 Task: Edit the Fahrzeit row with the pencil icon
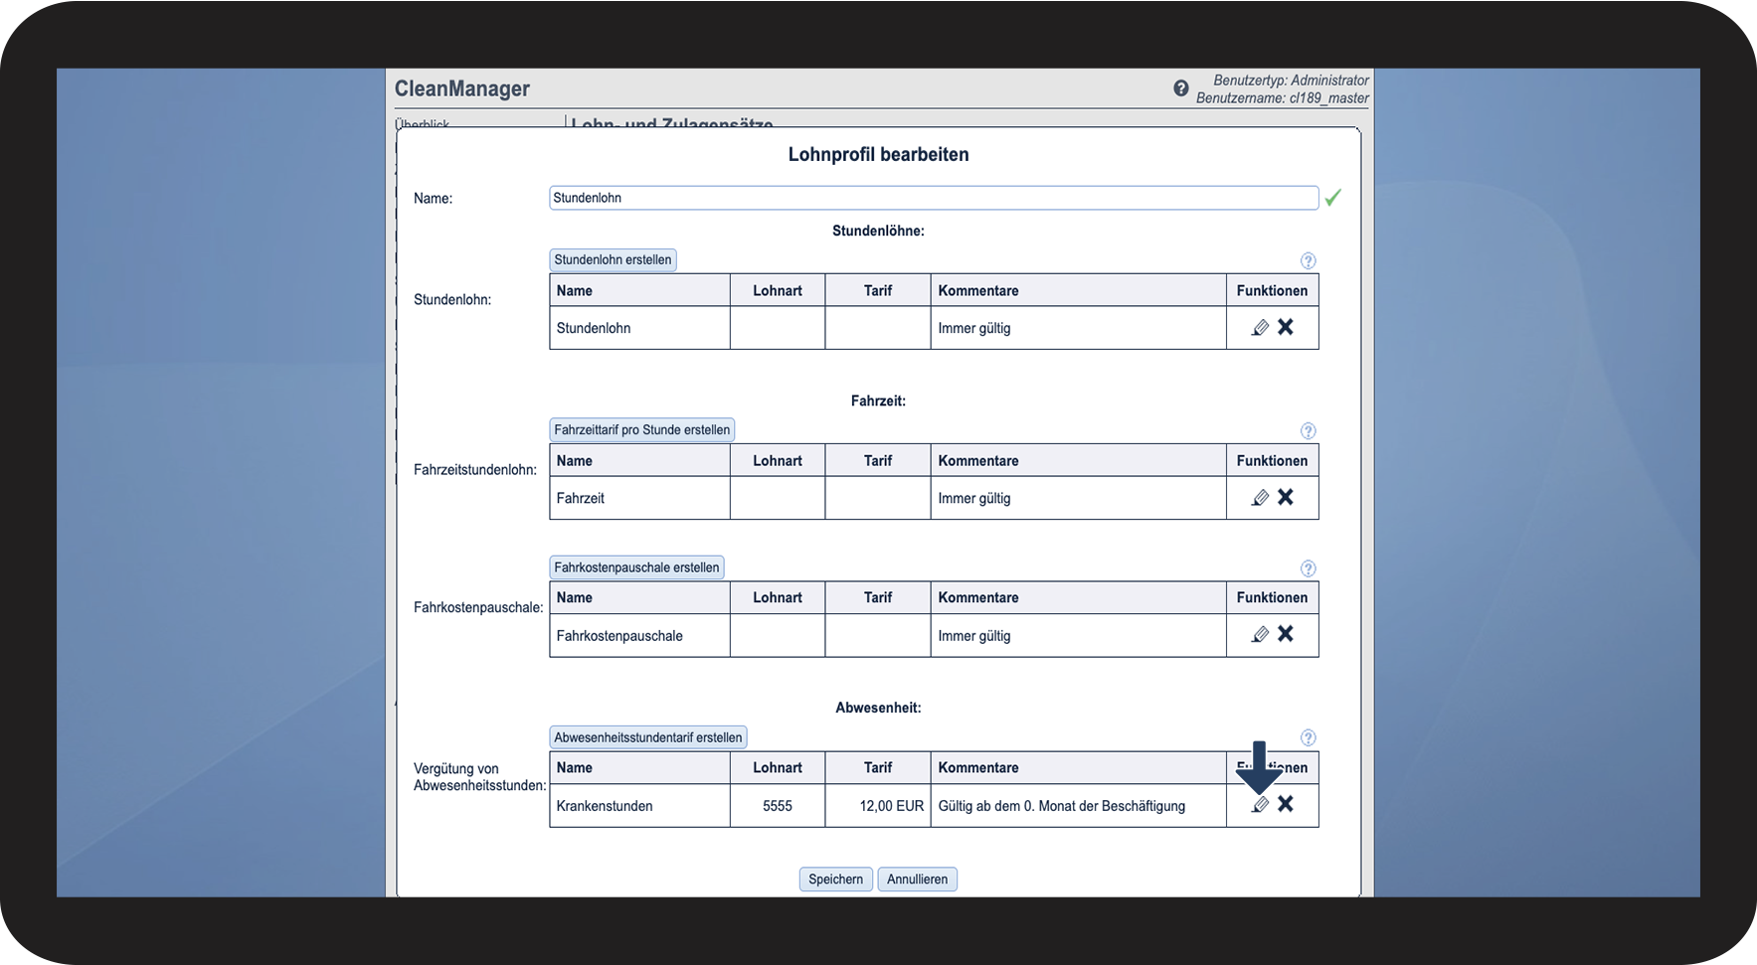[x=1260, y=497]
